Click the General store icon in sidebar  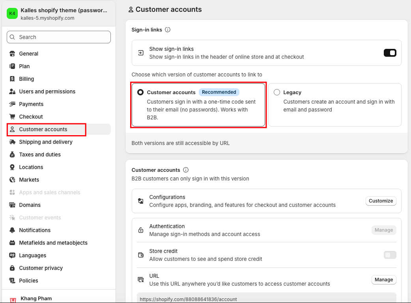[x=12, y=54]
